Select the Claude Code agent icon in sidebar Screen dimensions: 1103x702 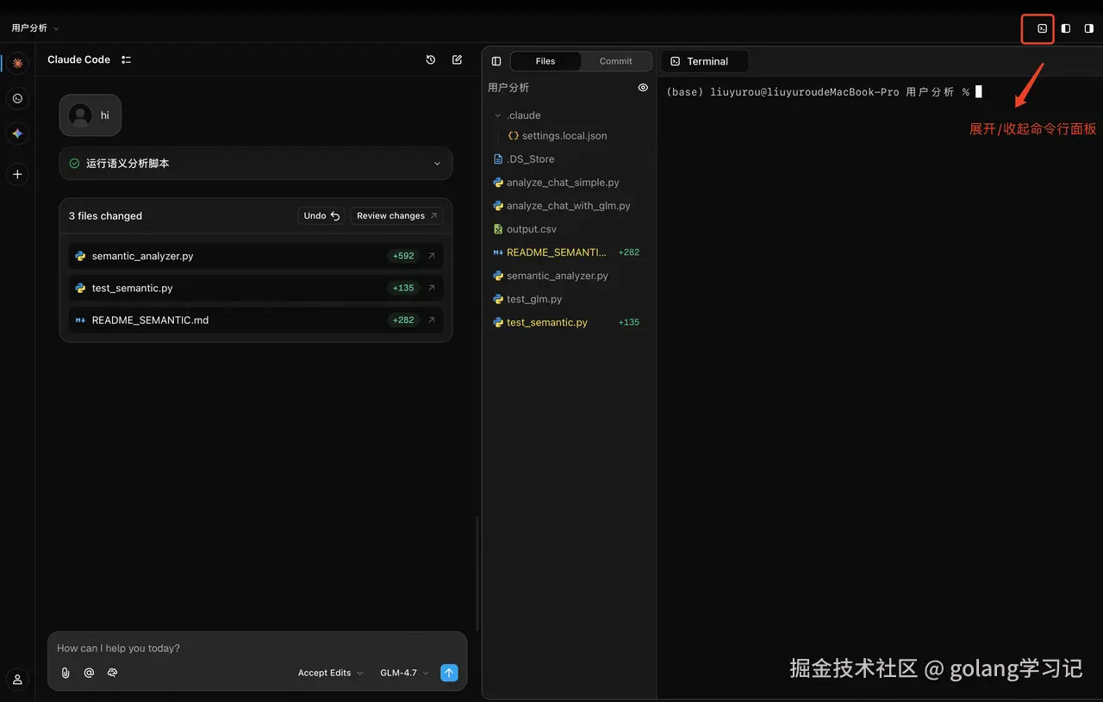point(17,63)
